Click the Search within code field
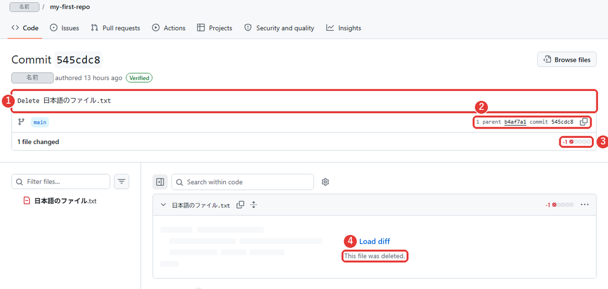Screen dimensions: 608x289 [243, 182]
